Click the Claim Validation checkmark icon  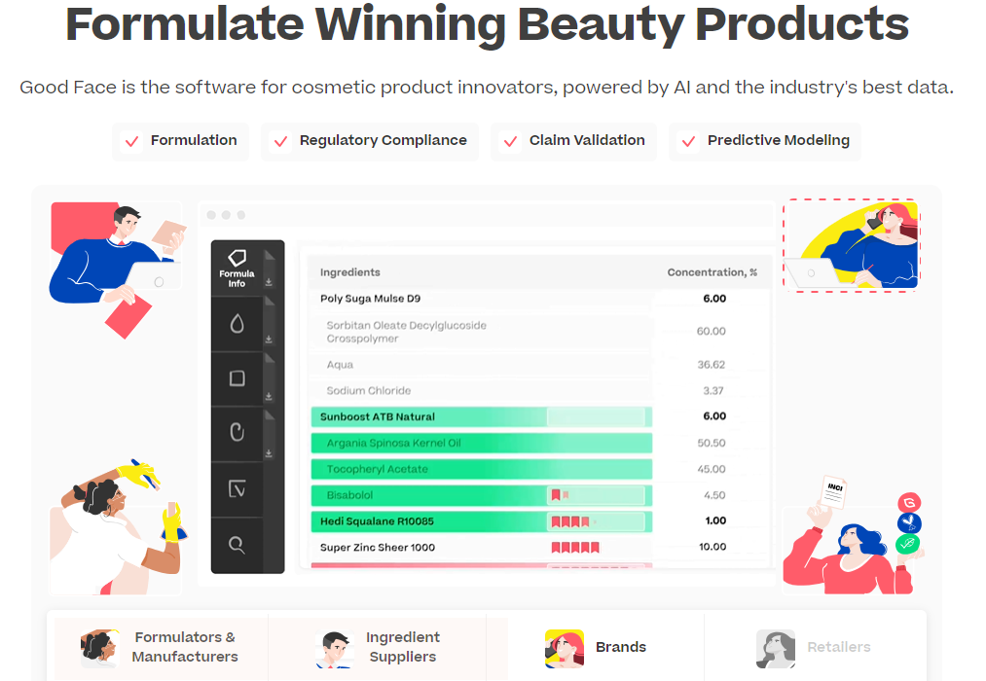(511, 141)
